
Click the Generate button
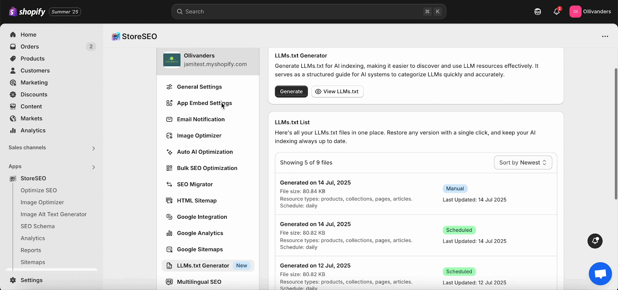[x=291, y=92]
